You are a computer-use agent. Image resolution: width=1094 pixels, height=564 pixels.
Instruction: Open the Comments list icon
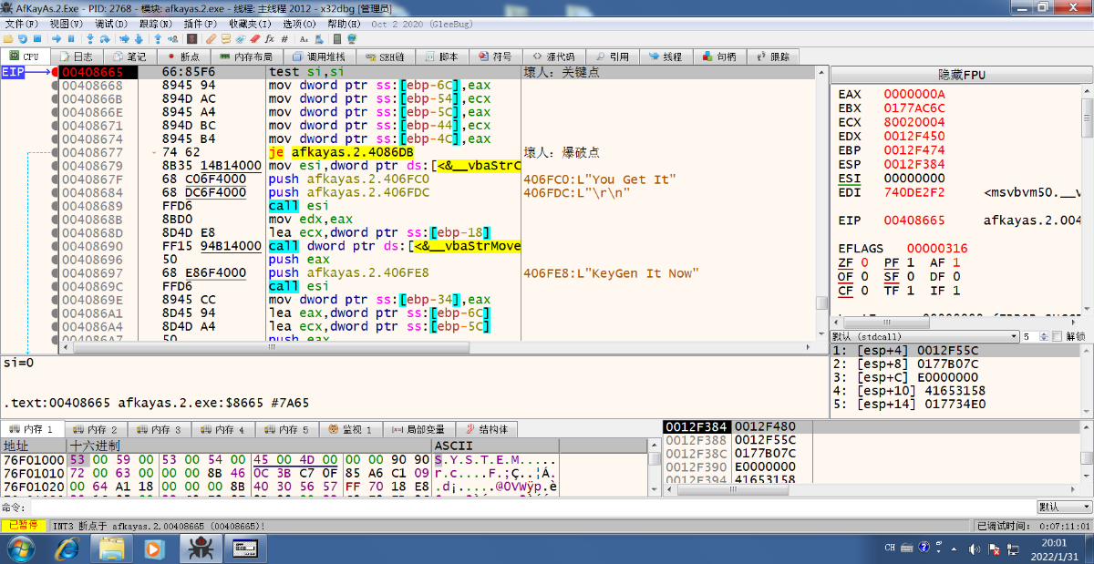coord(225,39)
